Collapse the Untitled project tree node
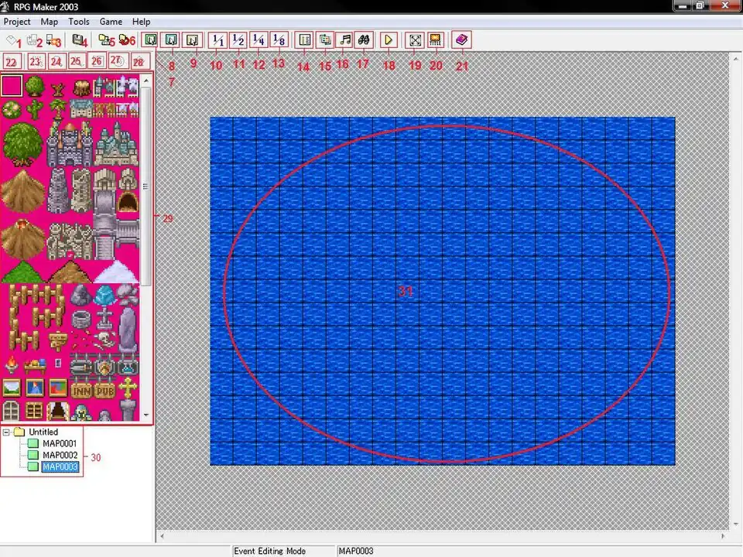Screen dimensions: 743x557 point(7,432)
